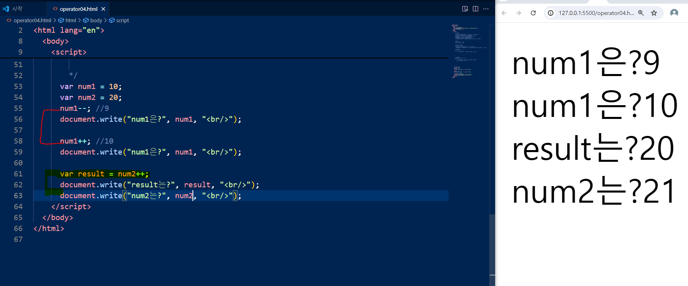Image resolution: width=688 pixels, height=286 pixels.
Task: Reload the browser page
Action: [x=533, y=13]
